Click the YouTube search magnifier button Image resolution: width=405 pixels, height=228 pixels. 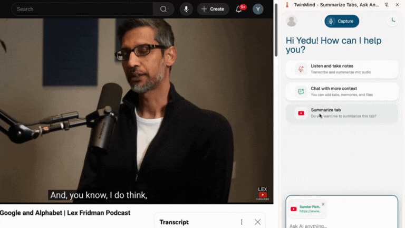[163, 9]
